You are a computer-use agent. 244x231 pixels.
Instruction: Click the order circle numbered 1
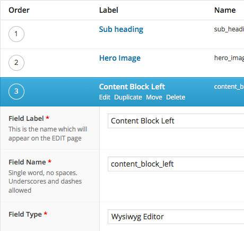pyautogui.click(x=16, y=34)
